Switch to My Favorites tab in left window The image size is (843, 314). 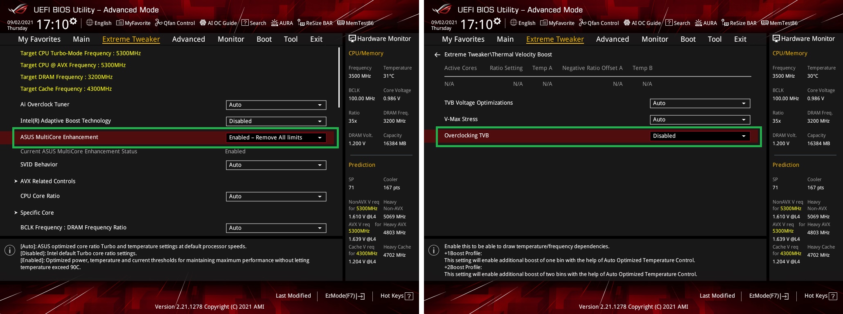pos(39,39)
